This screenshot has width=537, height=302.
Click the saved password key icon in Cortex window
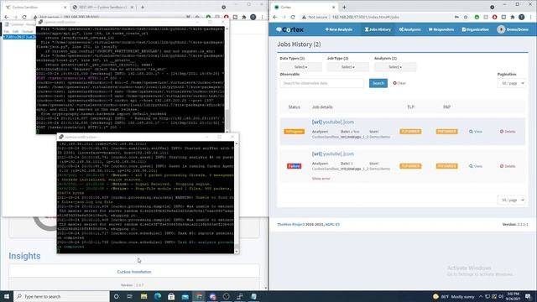coord(456,17)
